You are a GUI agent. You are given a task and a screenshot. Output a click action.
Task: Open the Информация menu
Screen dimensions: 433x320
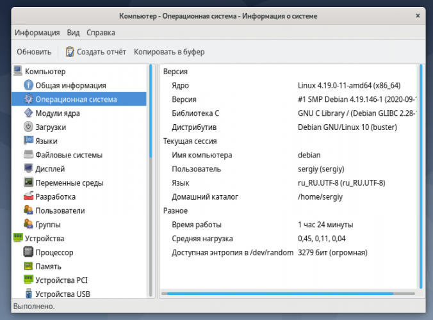37,33
